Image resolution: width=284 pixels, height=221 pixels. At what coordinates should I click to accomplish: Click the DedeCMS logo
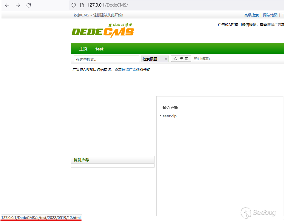103,30
